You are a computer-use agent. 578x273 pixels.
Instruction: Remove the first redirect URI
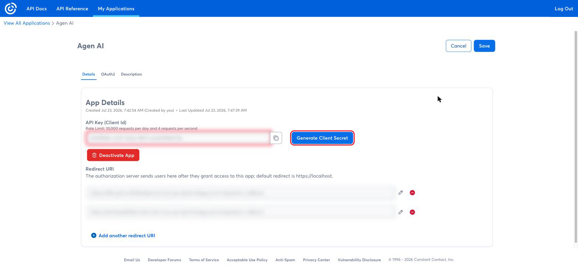412,193
